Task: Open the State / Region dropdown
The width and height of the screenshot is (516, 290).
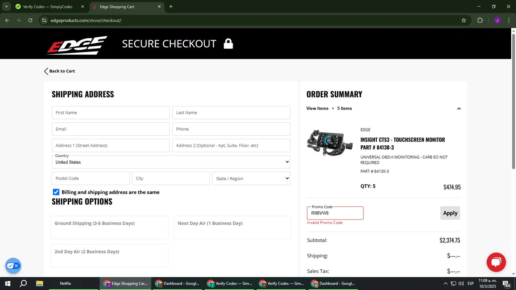Action: (251, 178)
